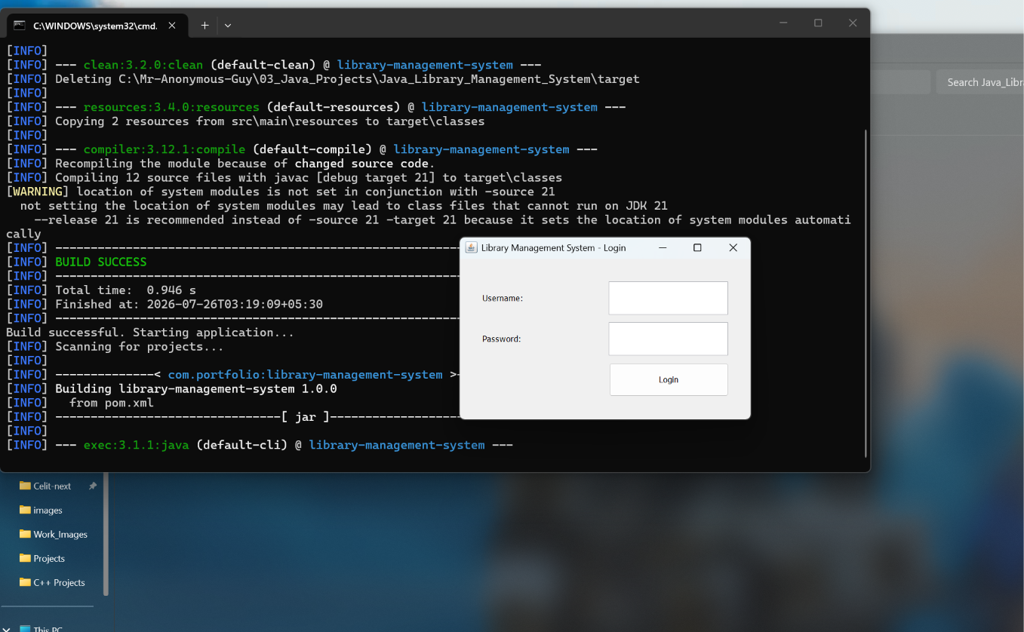Image resolution: width=1024 pixels, height=632 pixels.
Task: Open the Celit-next folder in File Explorer
Action: point(52,486)
